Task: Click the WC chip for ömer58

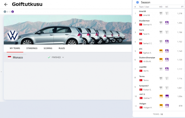Action: click(x=167, y=13)
